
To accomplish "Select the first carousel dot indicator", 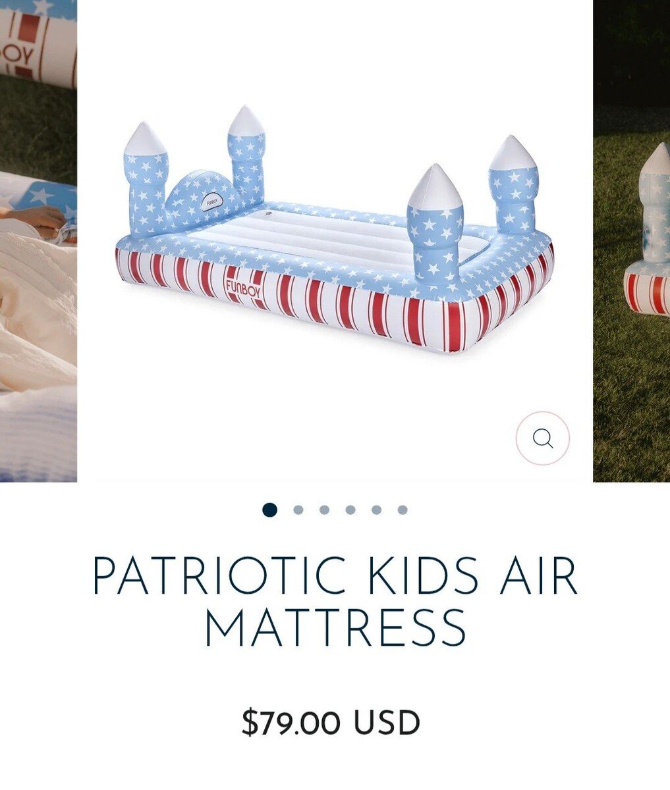I will [269, 510].
